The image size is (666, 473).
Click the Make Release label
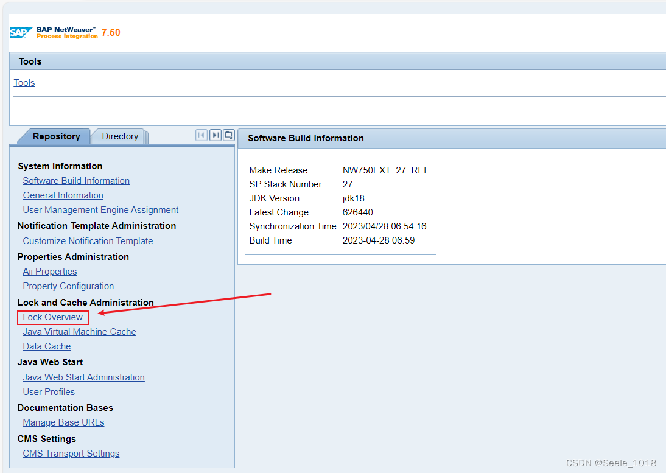(x=278, y=170)
